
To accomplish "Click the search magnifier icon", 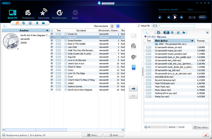I will [x=139, y=26].
